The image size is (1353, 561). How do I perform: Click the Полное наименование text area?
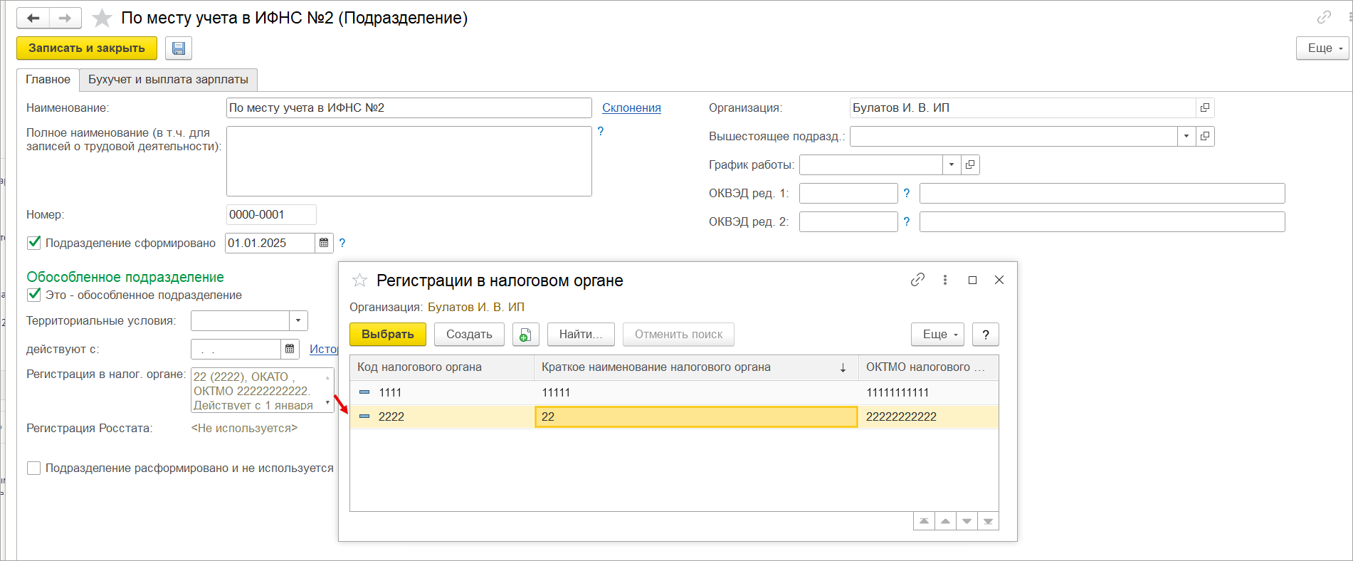pyautogui.click(x=409, y=161)
